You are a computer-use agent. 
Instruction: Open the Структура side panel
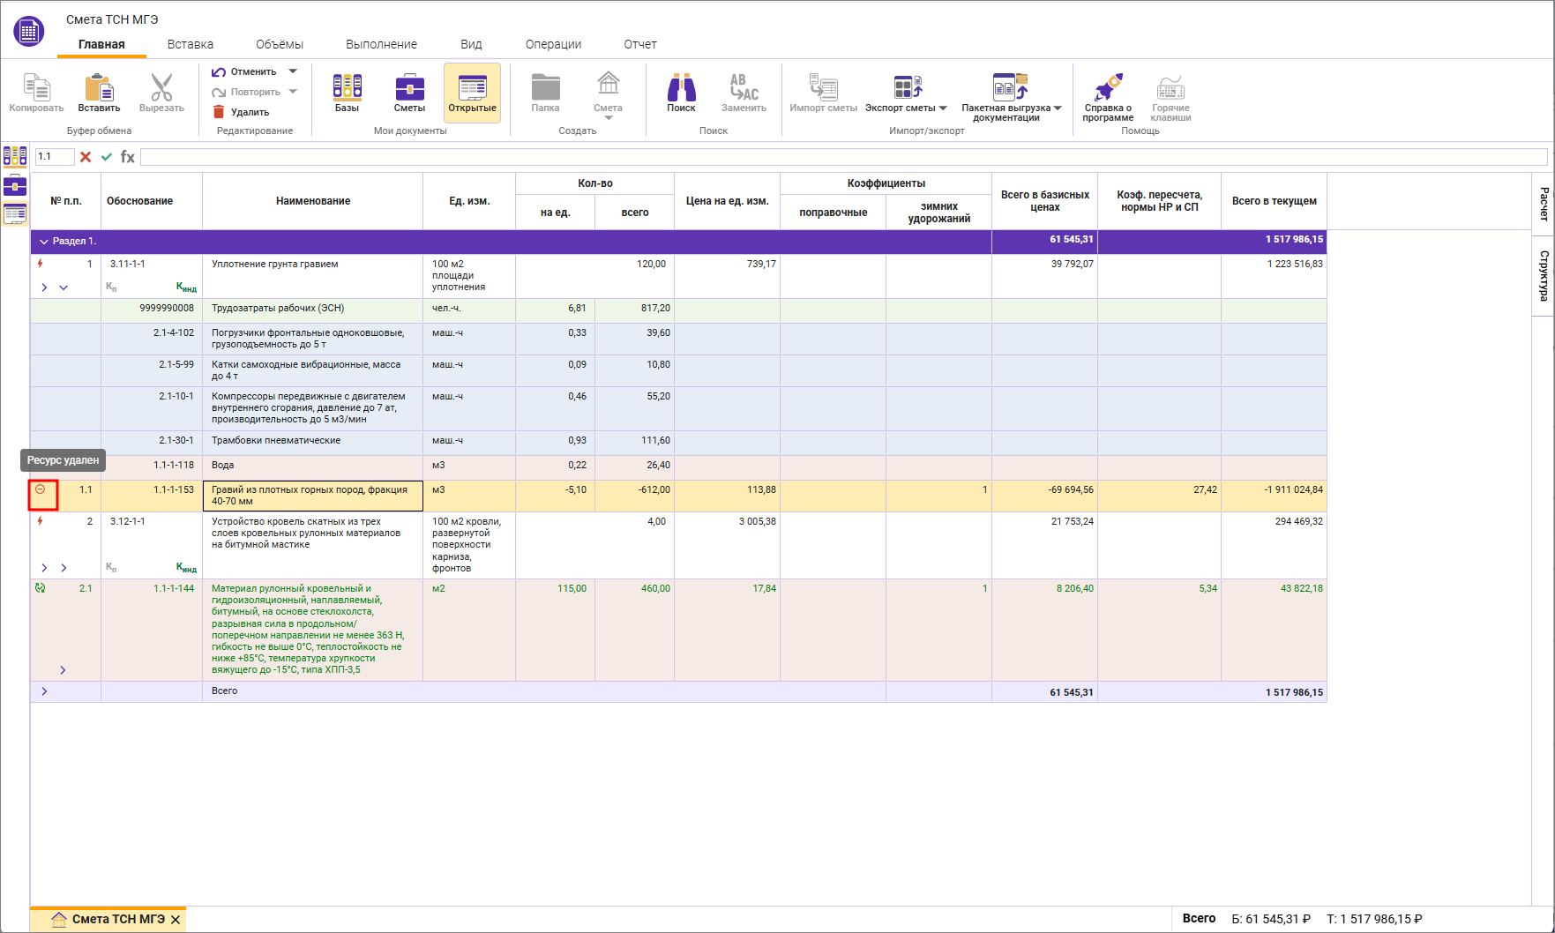(1543, 275)
